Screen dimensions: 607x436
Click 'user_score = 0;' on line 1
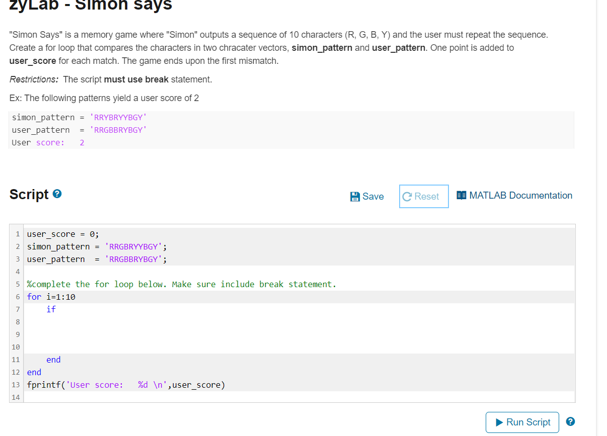point(63,234)
